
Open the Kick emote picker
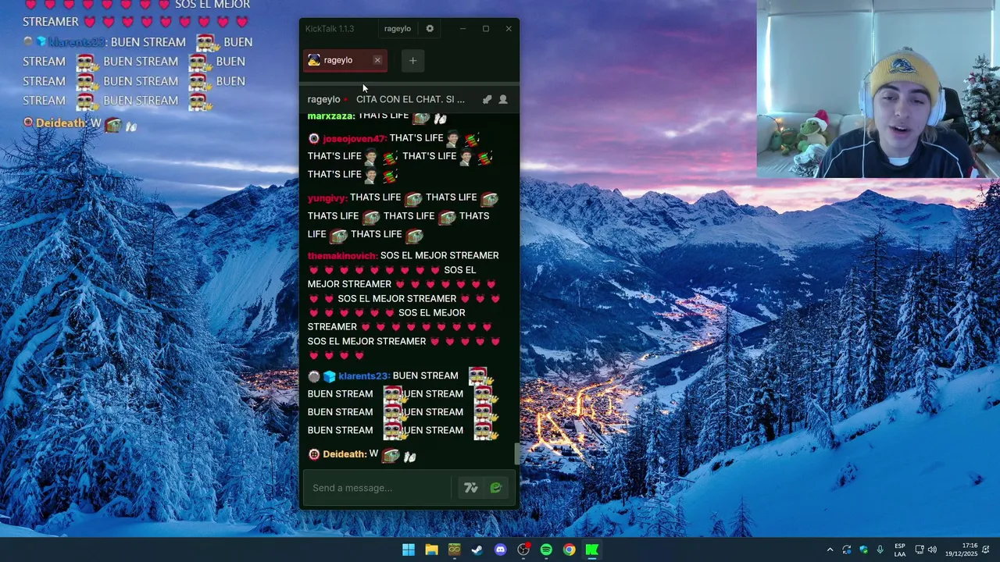495,488
